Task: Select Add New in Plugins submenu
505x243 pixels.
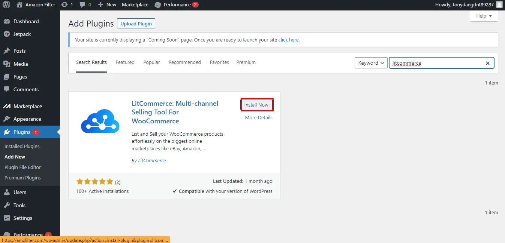Action: (15, 157)
